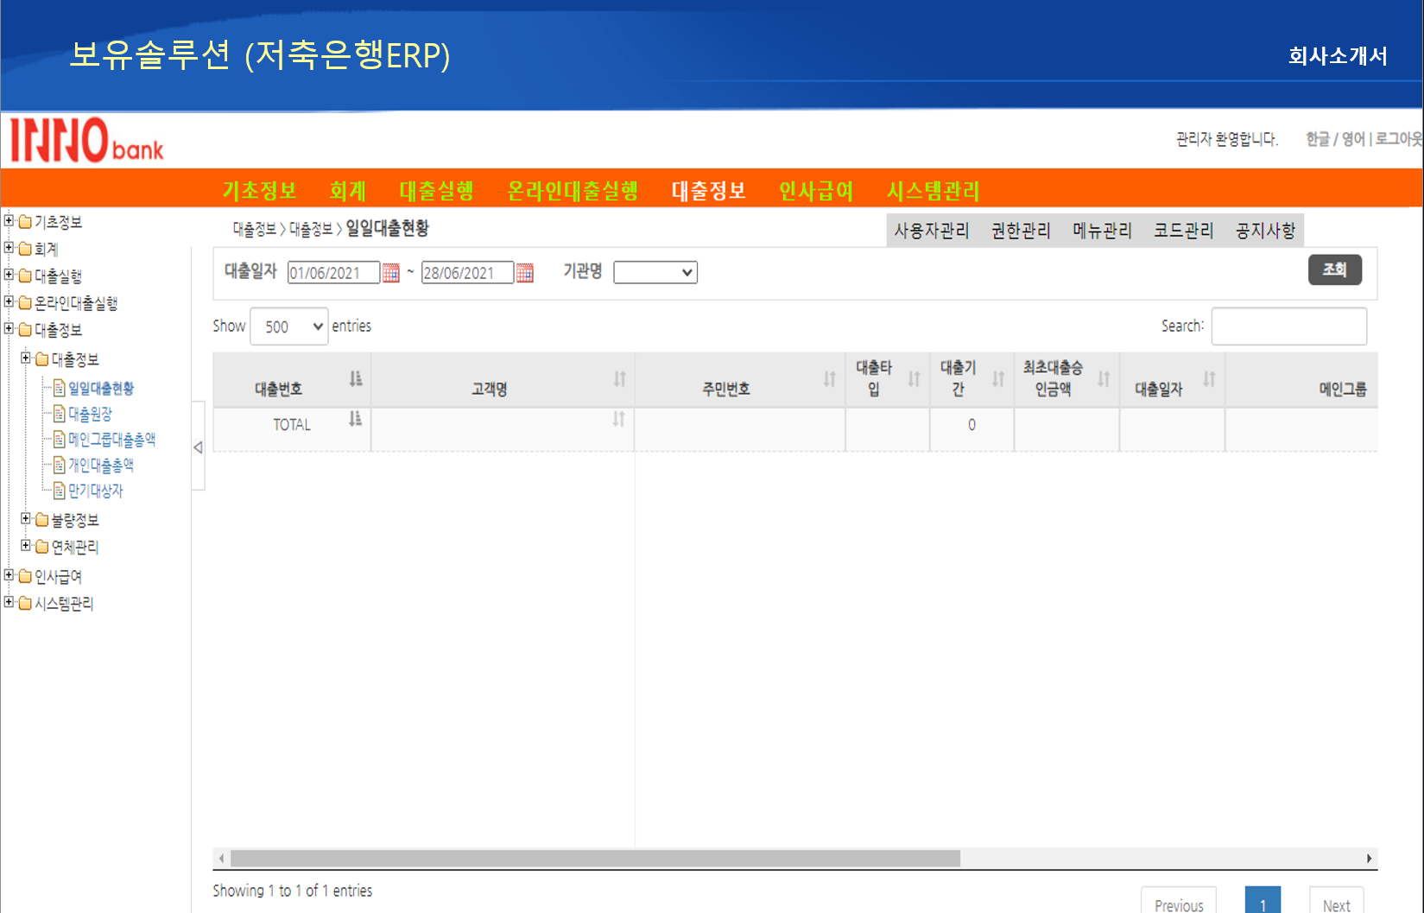Screen dimensions: 1424x913
Task: Click inside the Search input field
Action: coord(1289,326)
